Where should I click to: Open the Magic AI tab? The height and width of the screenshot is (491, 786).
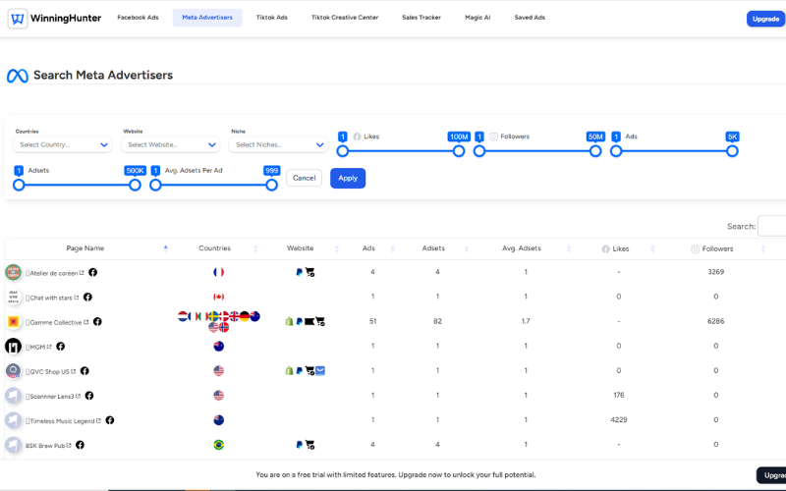pos(477,18)
